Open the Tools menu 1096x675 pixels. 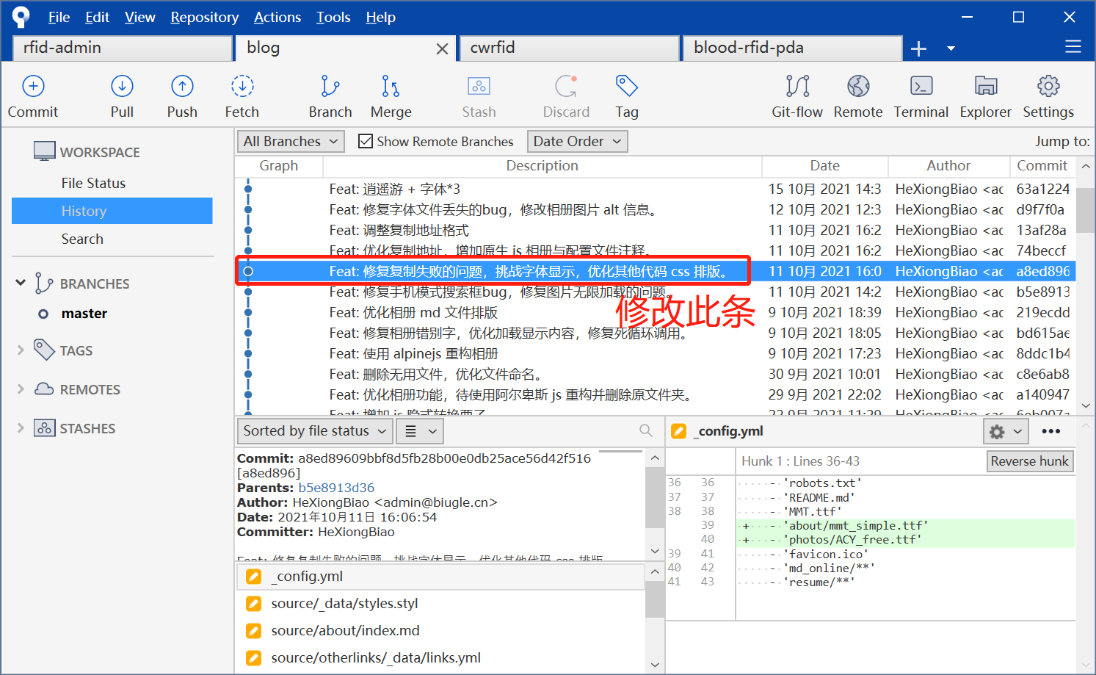(333, 17)
